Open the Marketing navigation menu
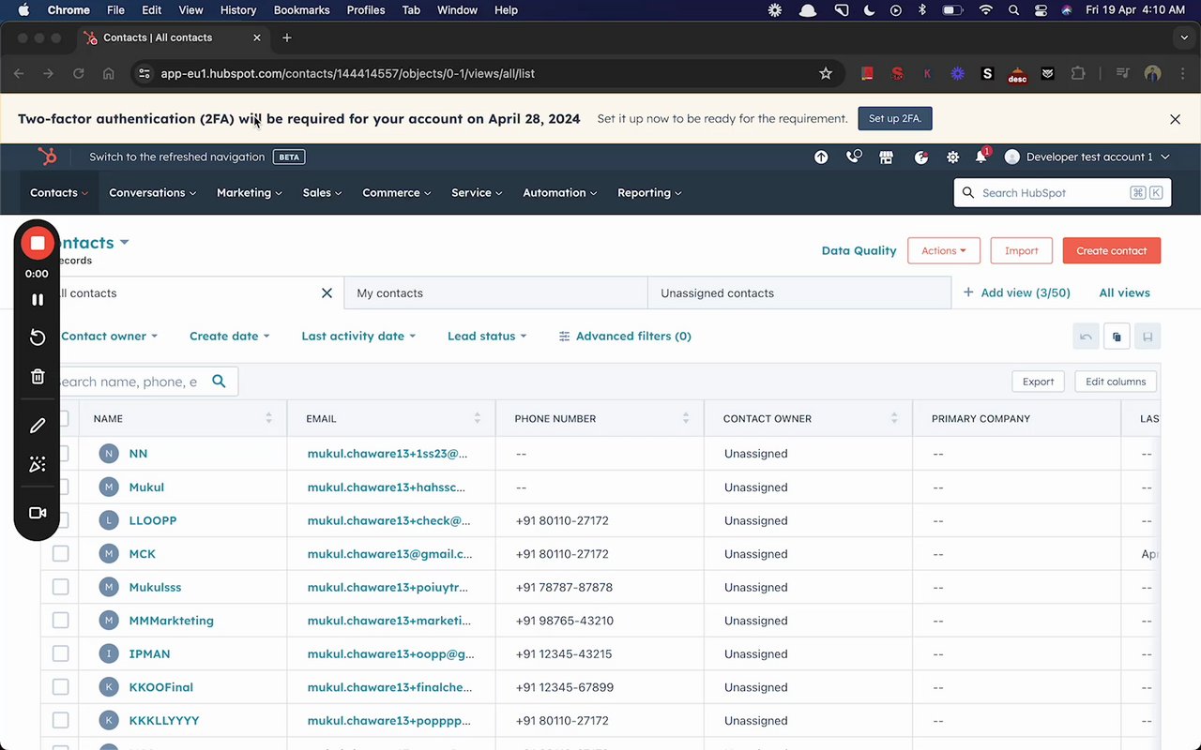 (x=250, y=193)
